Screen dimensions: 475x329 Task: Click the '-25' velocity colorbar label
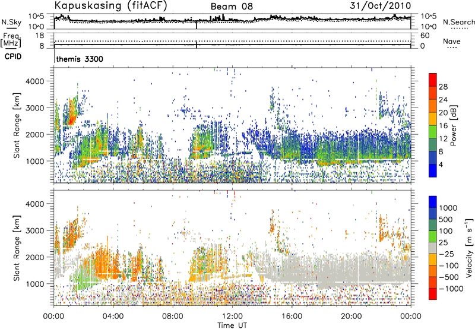pos(447,254)
